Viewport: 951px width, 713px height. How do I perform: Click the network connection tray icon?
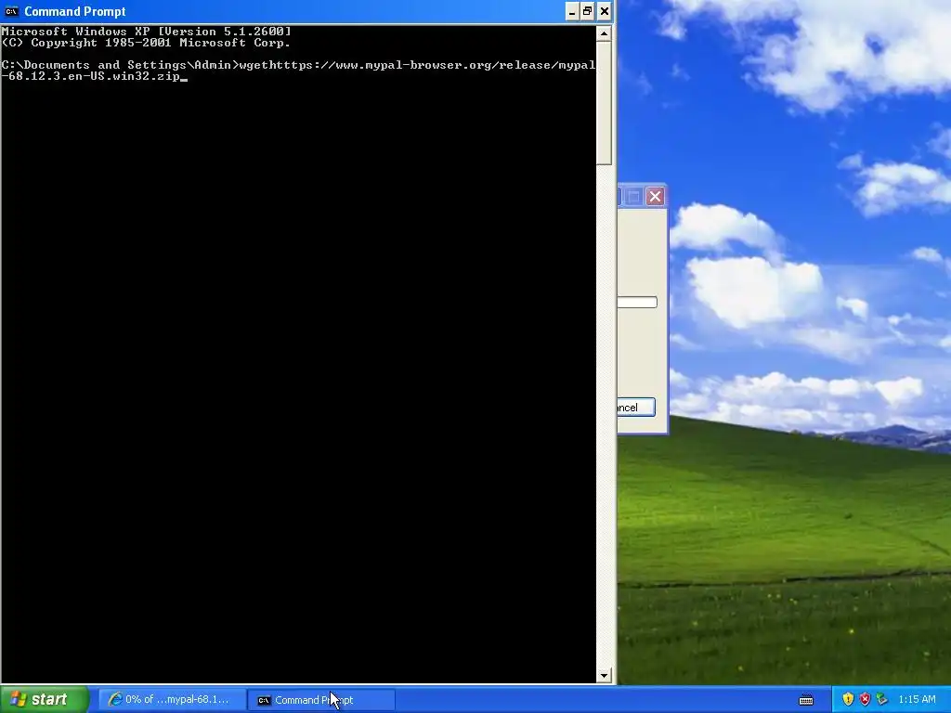click(882, 700)
